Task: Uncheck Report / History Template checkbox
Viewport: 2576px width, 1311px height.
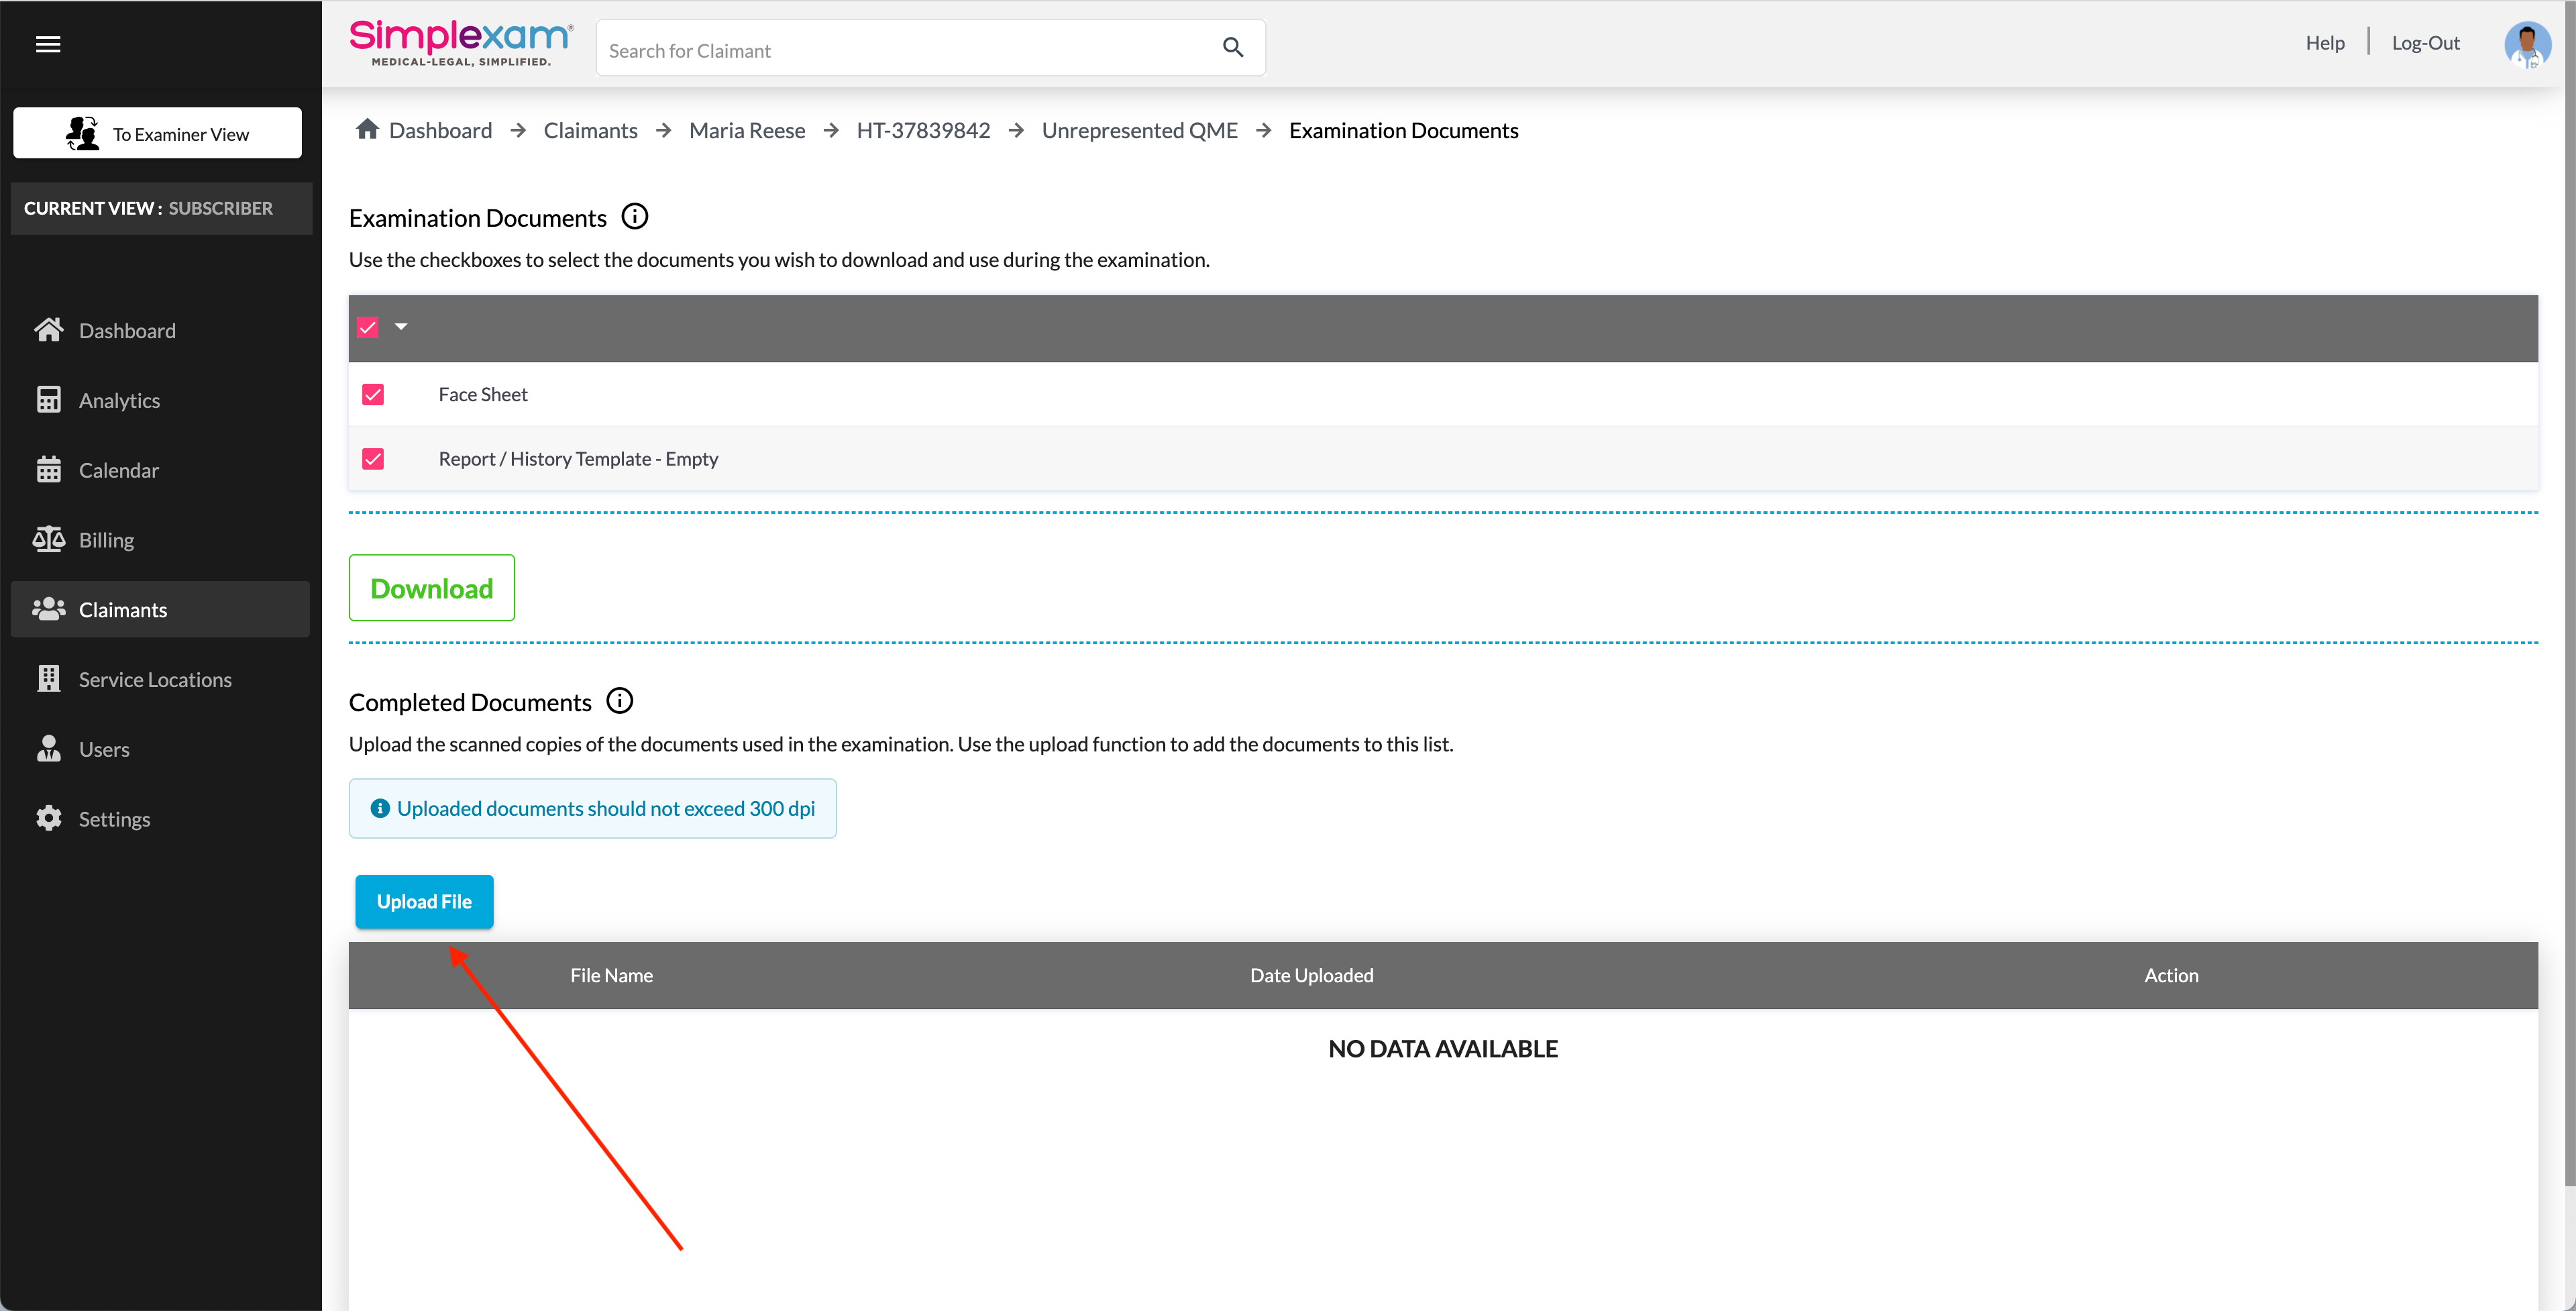Action: [x=373, y=459]
